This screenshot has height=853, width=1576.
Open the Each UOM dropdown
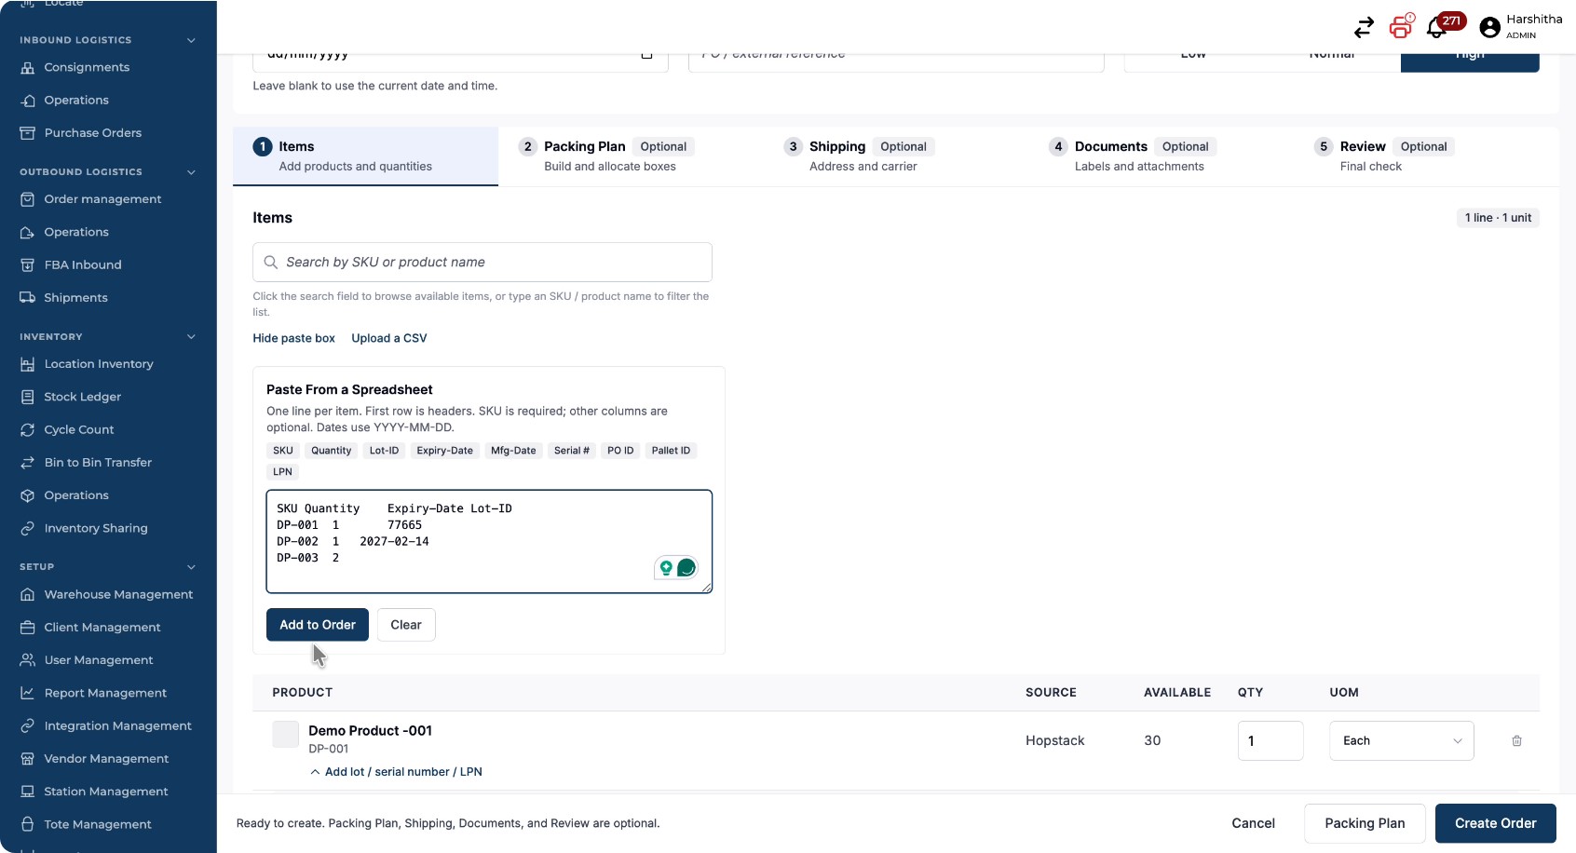pos(1402,740)
